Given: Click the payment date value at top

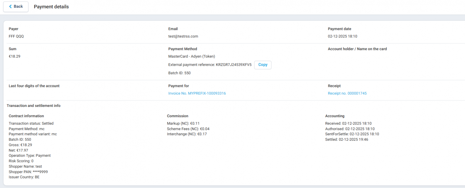Looking at the screenshot, I should point(342,36).
